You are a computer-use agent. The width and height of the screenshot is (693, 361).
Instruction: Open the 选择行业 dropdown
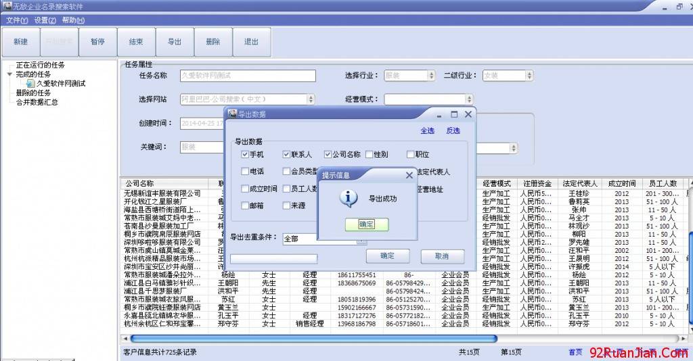431,76
